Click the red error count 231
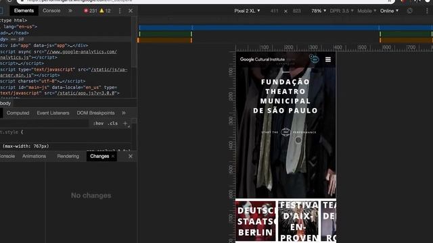Screen dimensions: 433x243 (91, 11)
